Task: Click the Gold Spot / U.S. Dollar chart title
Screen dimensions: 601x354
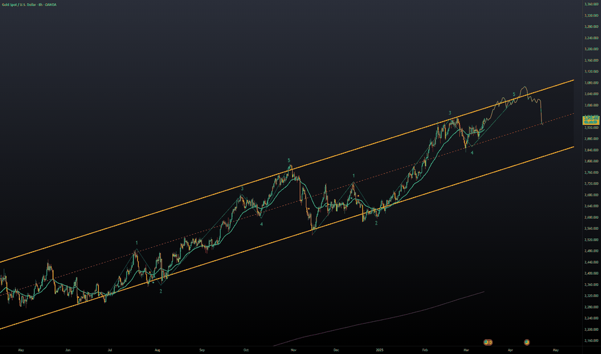Action: (29, 5)
